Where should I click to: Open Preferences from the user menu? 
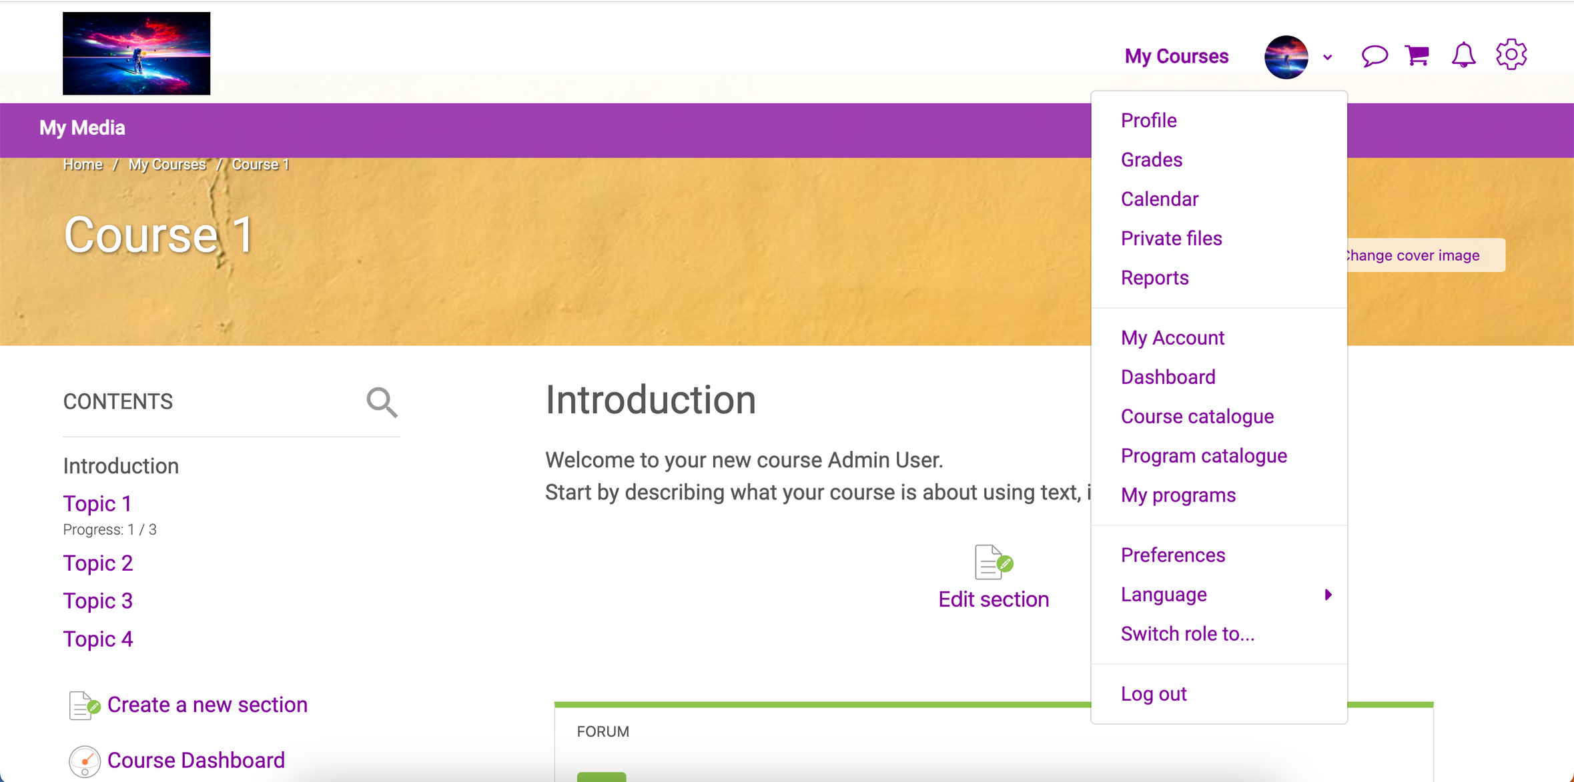(x=1173, y=555)
